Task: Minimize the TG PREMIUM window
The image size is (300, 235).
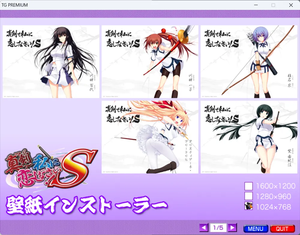Action: [x=256, y=5]
